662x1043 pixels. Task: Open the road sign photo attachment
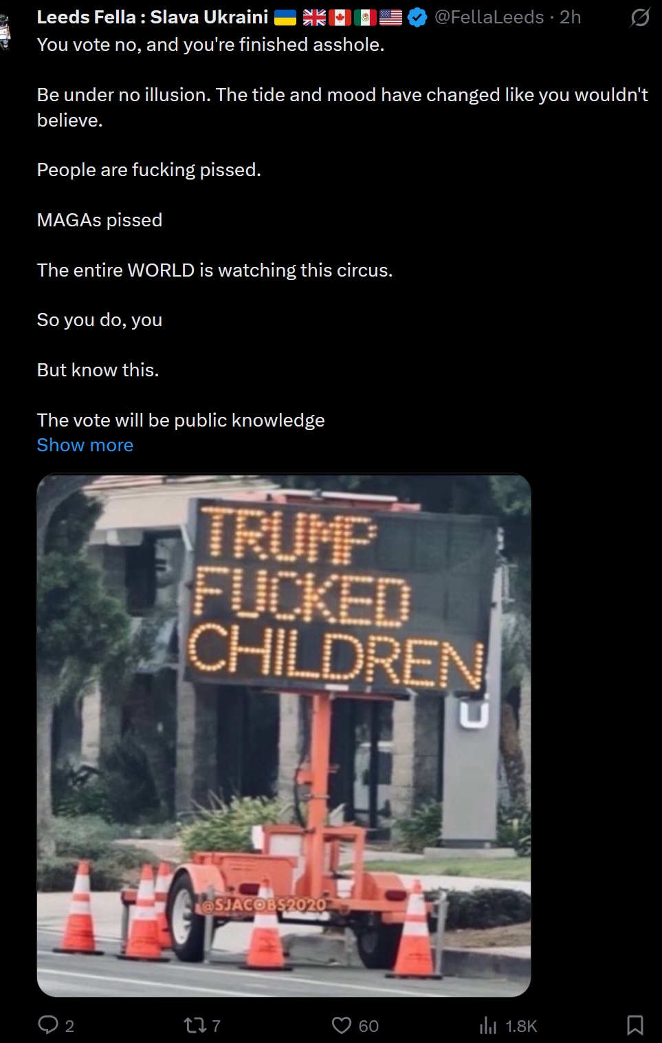pyautogui.click(x=284, y=735)
